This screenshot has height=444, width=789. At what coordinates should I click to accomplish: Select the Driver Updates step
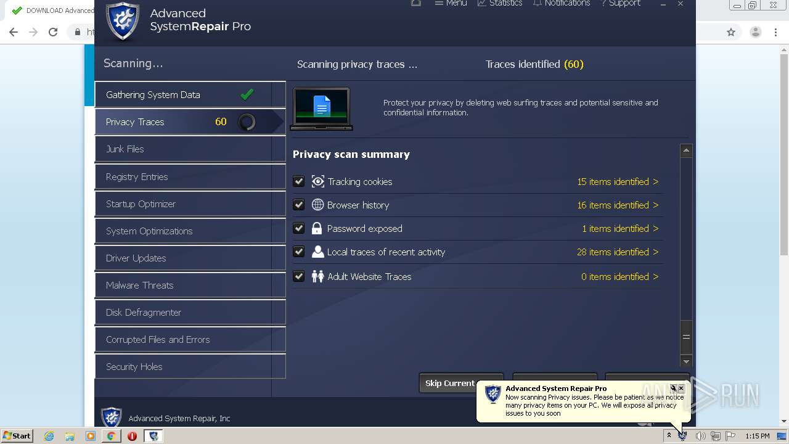(x=190, y=258)
